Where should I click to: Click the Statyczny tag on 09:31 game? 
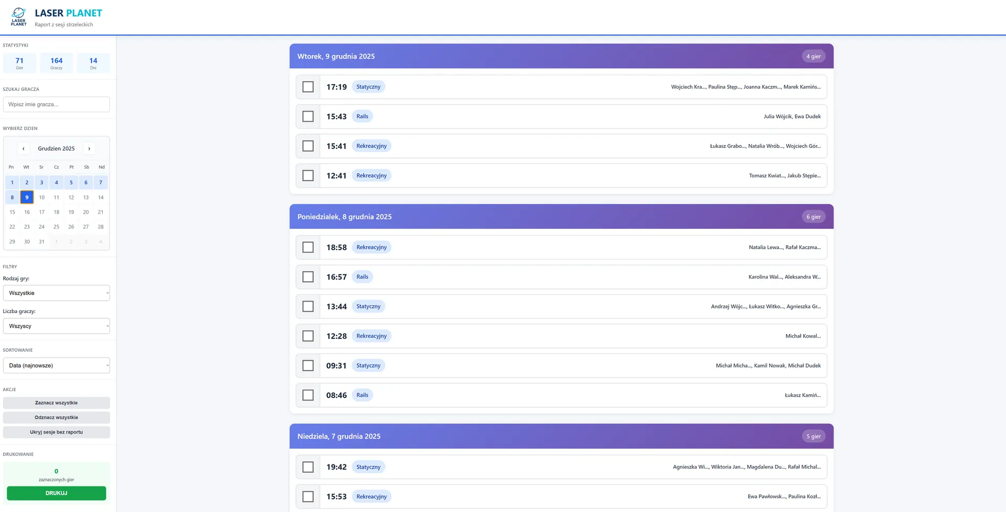tap(368, 365)
